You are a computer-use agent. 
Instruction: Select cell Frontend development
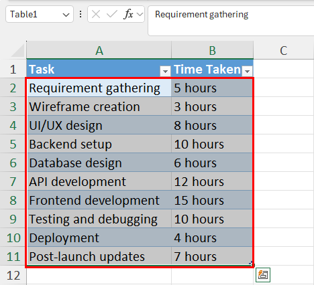pos(99,200)
